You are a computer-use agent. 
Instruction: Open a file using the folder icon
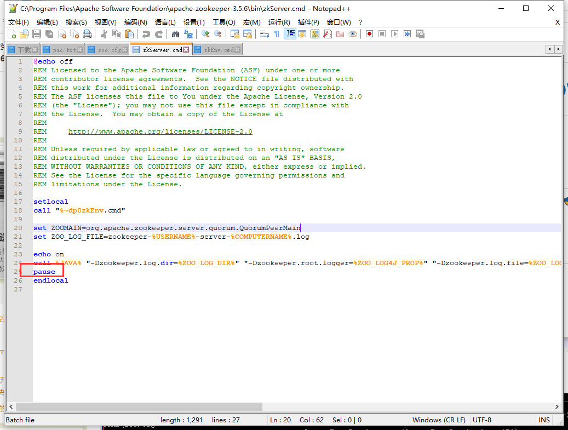click(x=24, y=34)
